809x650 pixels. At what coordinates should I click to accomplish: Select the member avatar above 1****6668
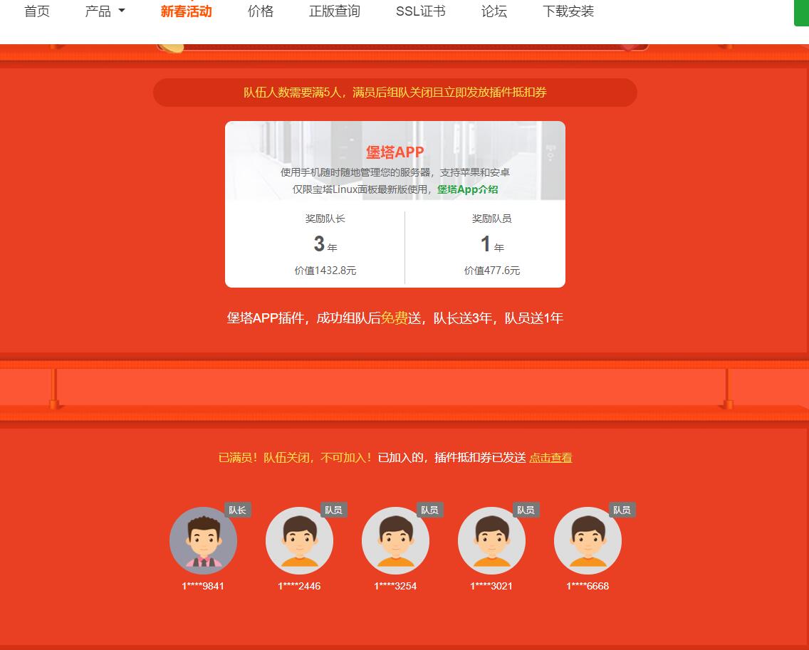click(588, 540)
